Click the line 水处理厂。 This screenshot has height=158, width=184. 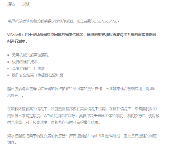[15, 95]
